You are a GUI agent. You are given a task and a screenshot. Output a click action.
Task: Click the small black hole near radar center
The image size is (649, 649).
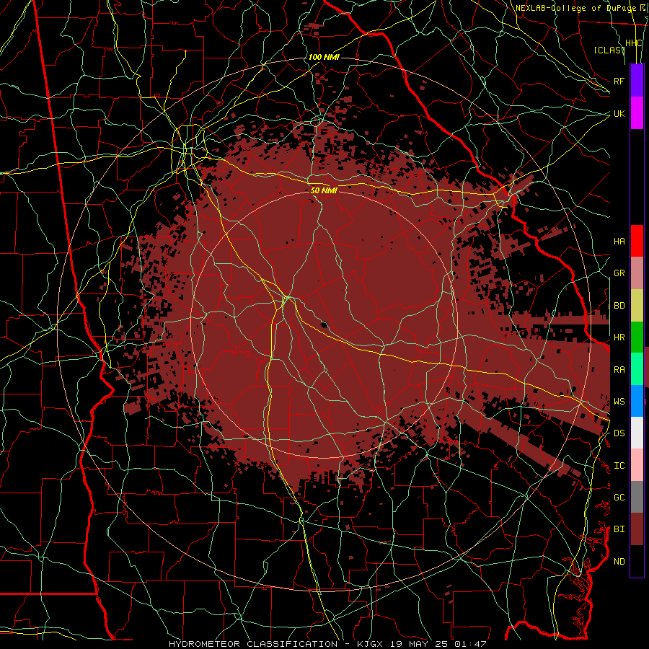click(324, 325)
